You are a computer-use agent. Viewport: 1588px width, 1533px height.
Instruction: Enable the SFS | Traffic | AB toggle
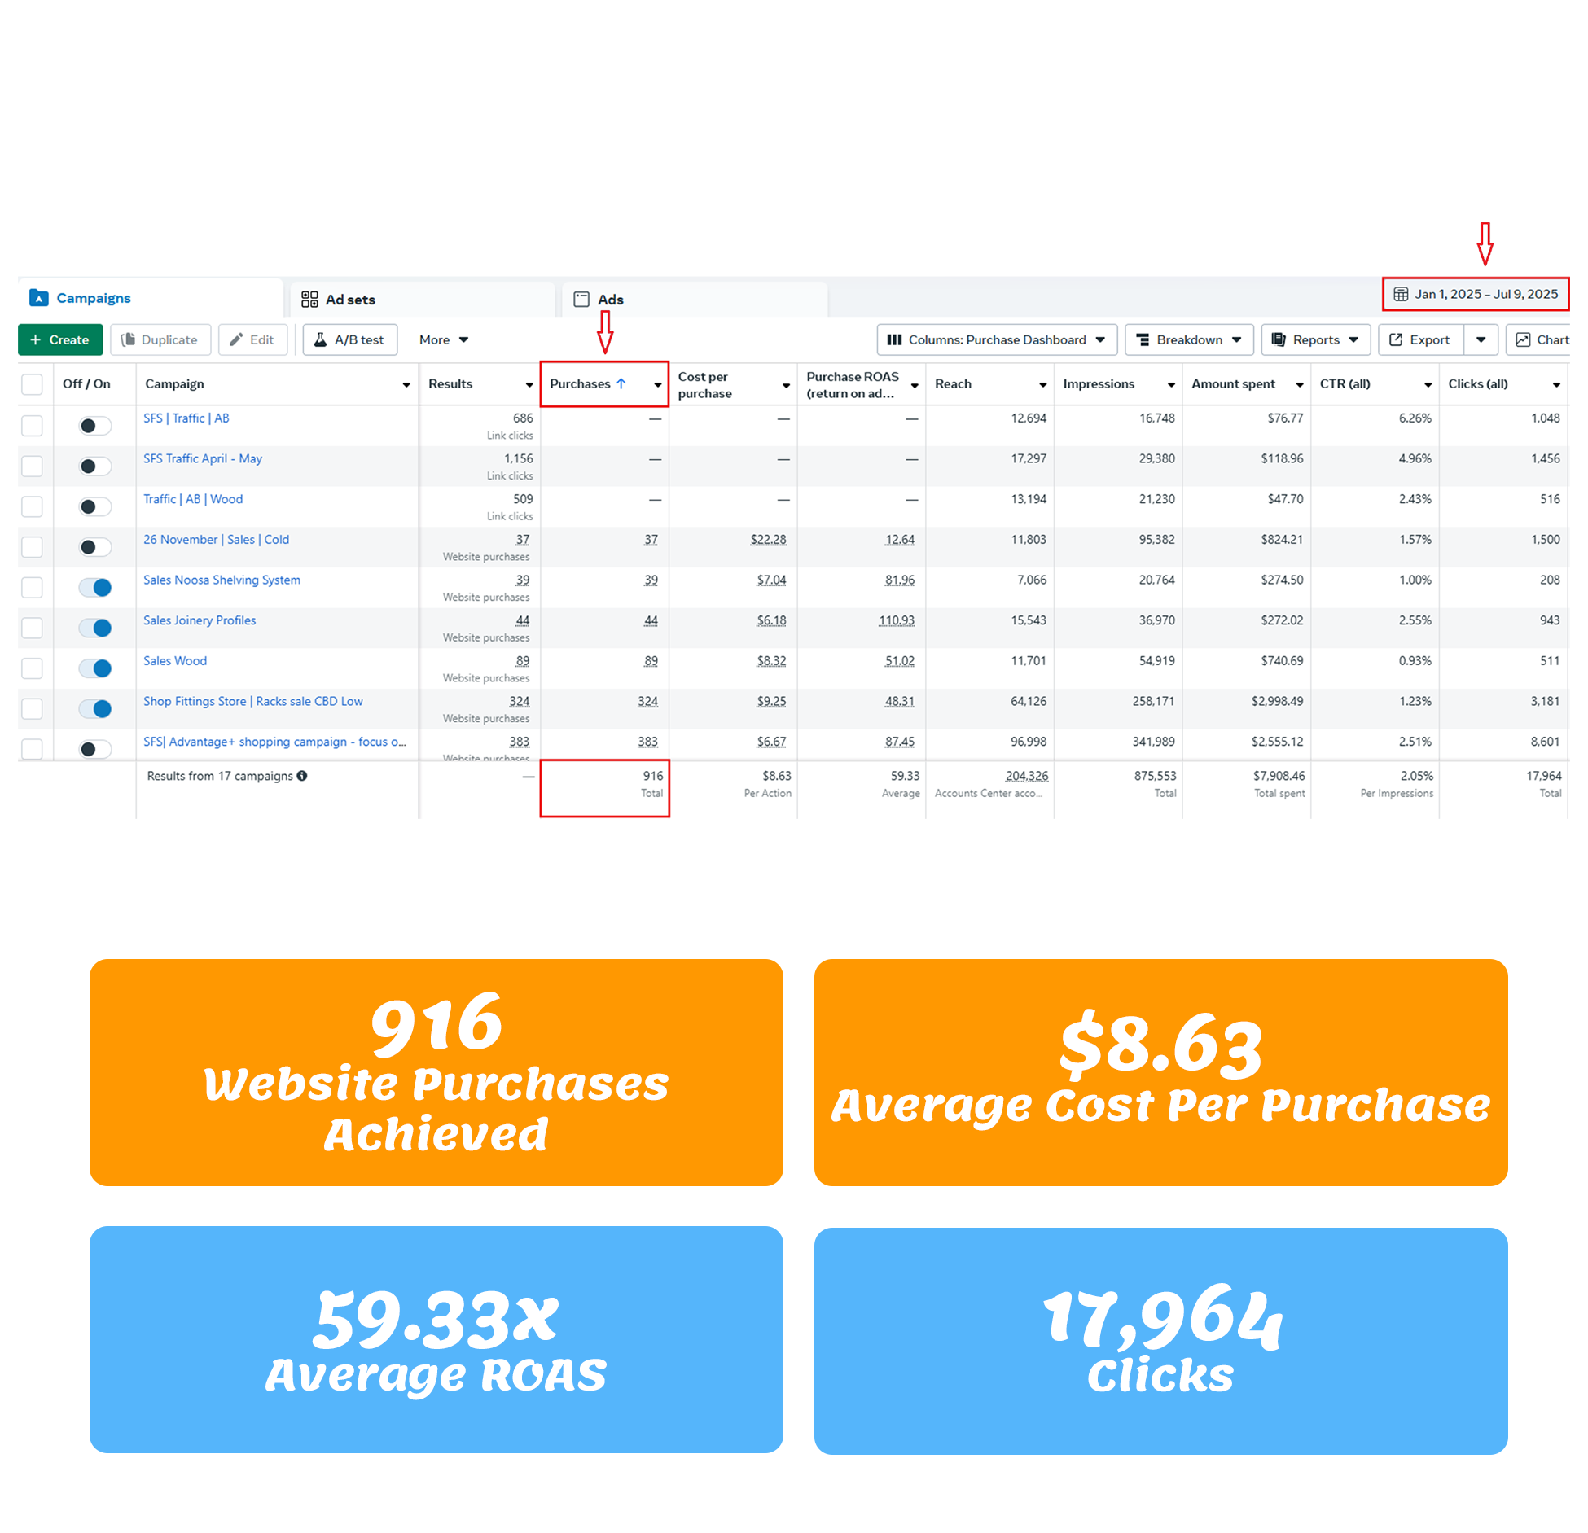pos(95,425)
